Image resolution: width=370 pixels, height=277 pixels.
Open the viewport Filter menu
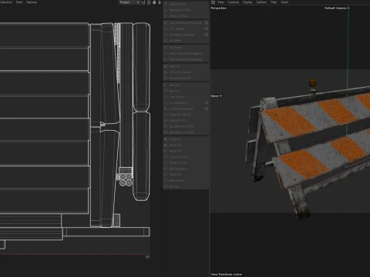coord(274,2)
